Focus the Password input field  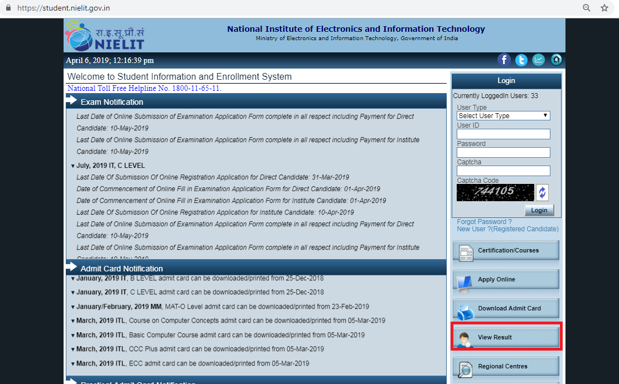(504, 152)
